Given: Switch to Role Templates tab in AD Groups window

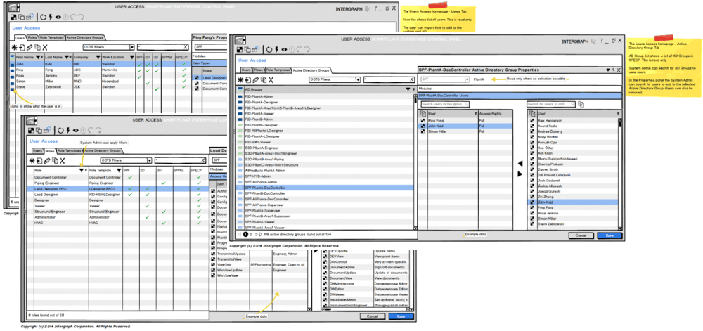Looking at the screenshot, I should click(278, 70).
